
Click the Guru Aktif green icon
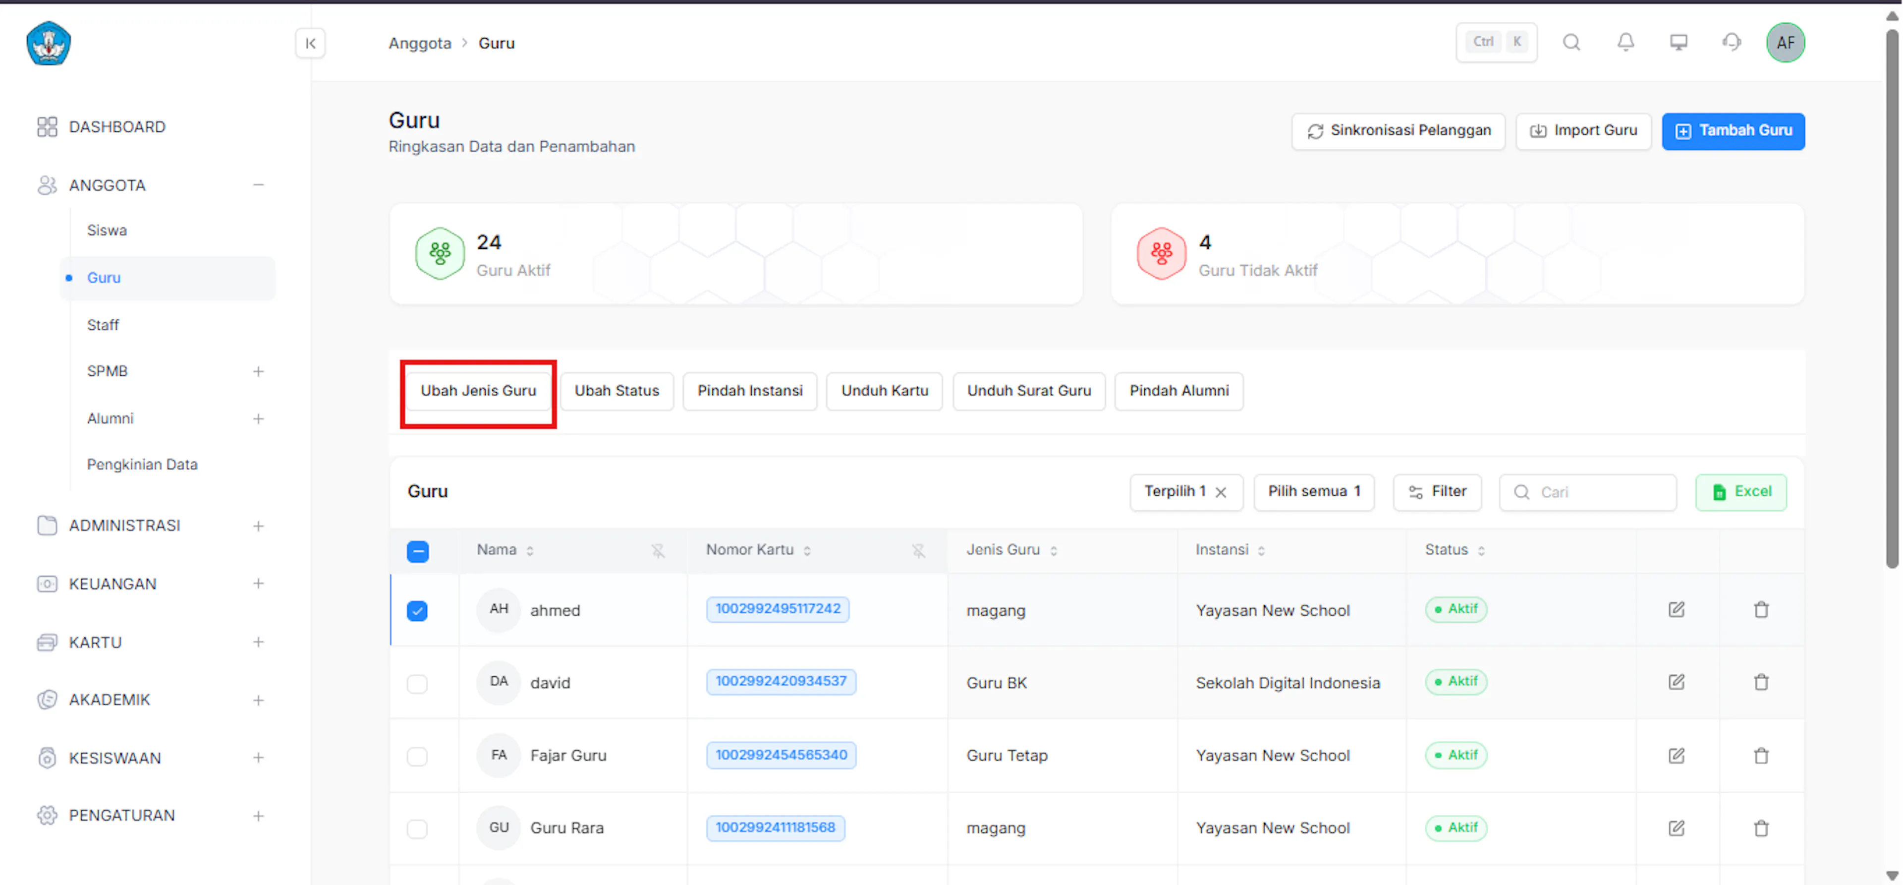440,253
